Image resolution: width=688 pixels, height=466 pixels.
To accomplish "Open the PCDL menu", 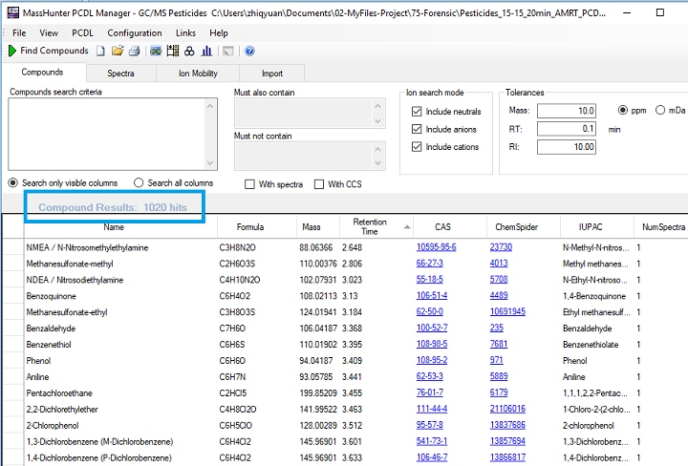I will (83, 33).
